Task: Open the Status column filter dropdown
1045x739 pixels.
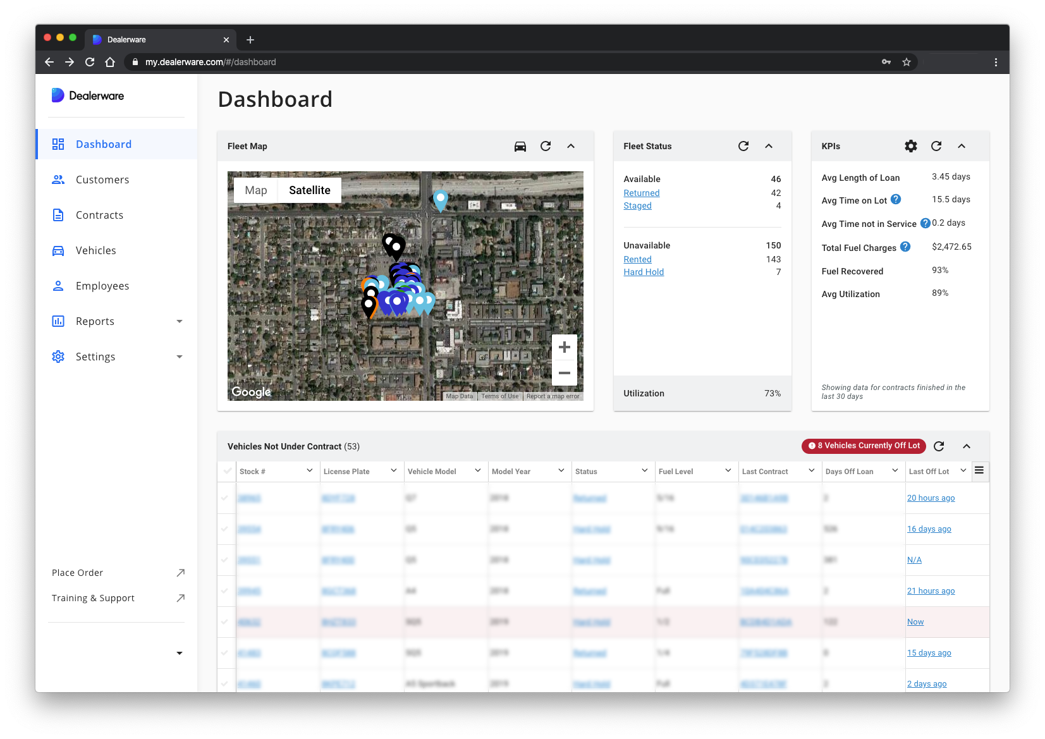Action: point(644,471)
